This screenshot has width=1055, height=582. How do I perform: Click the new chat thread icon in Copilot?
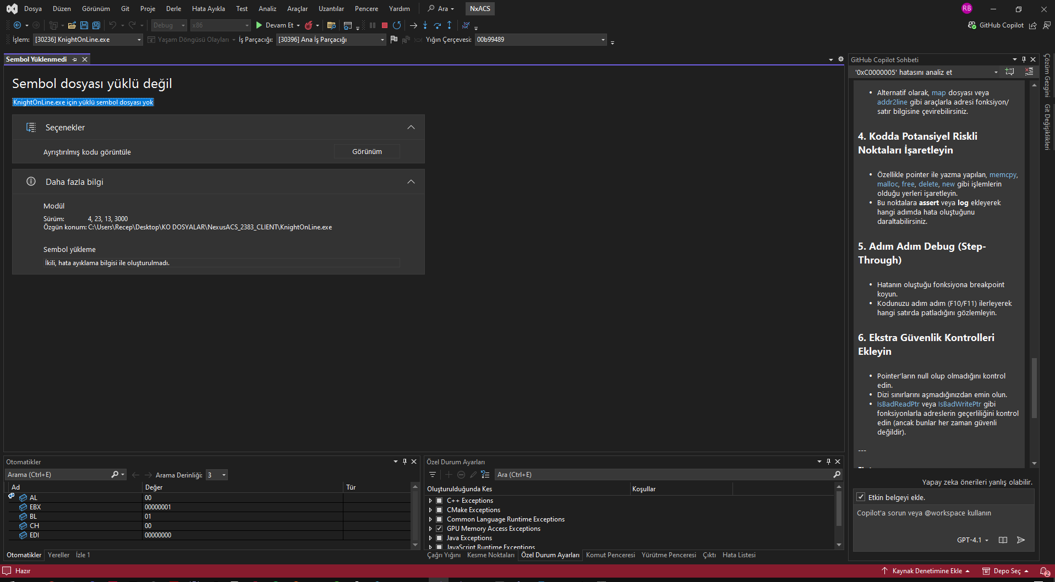point(1009,72)
